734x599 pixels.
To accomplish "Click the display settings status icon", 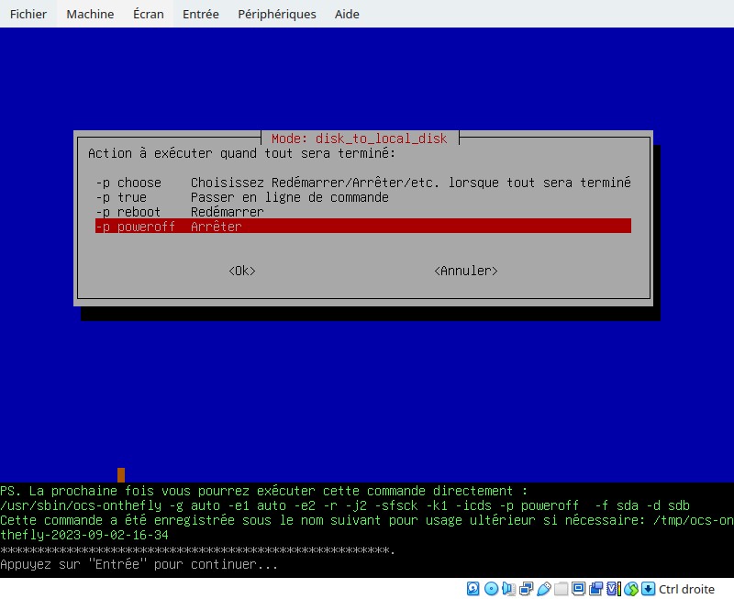I will 579,589.
